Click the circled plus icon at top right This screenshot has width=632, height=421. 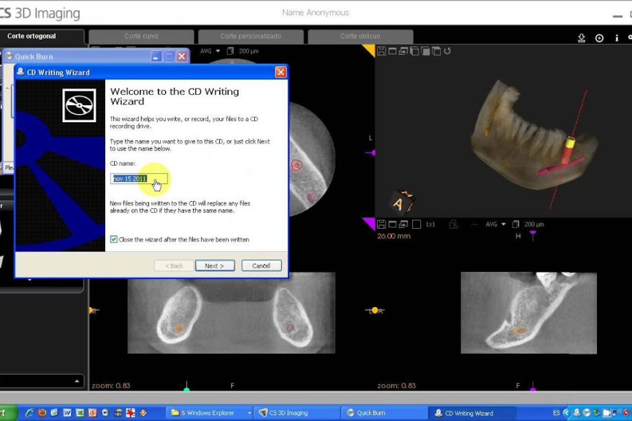pos(599,38)
